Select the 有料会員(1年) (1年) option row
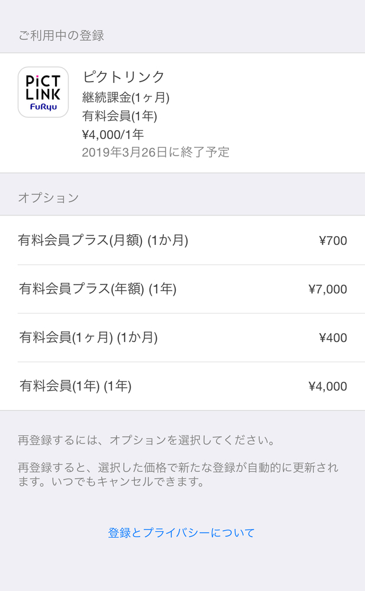 pos(75,386)
